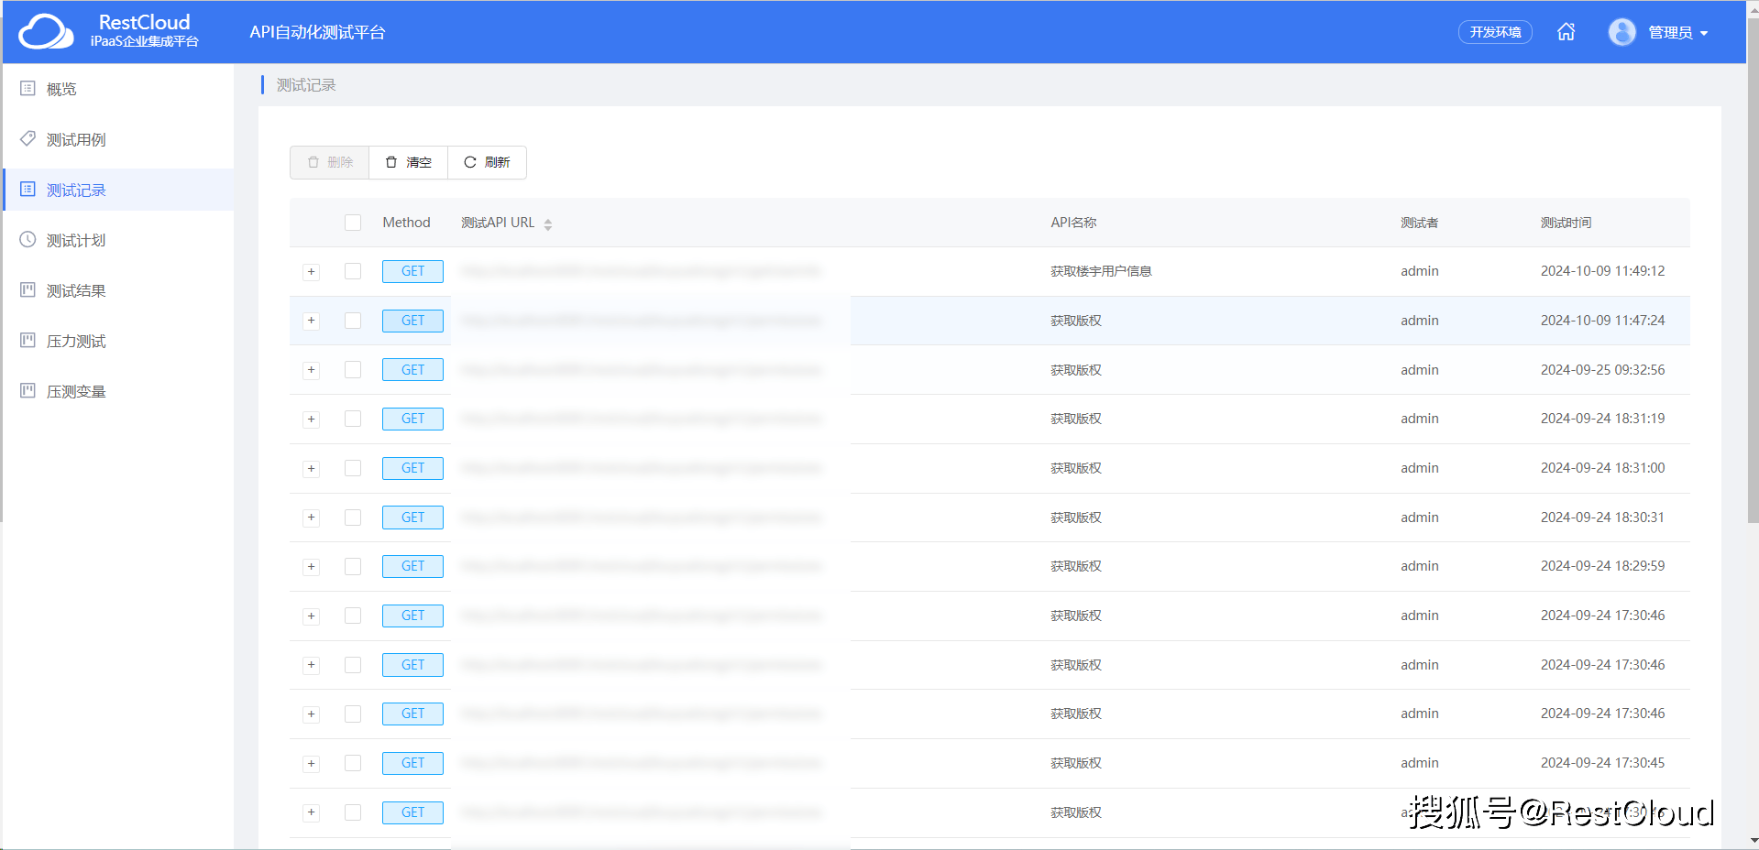Image resolution: width=1759 pixels, height=850 pixels.
Task: Sort by the 测试API URL column arrows
Action: tap(547, 223)
